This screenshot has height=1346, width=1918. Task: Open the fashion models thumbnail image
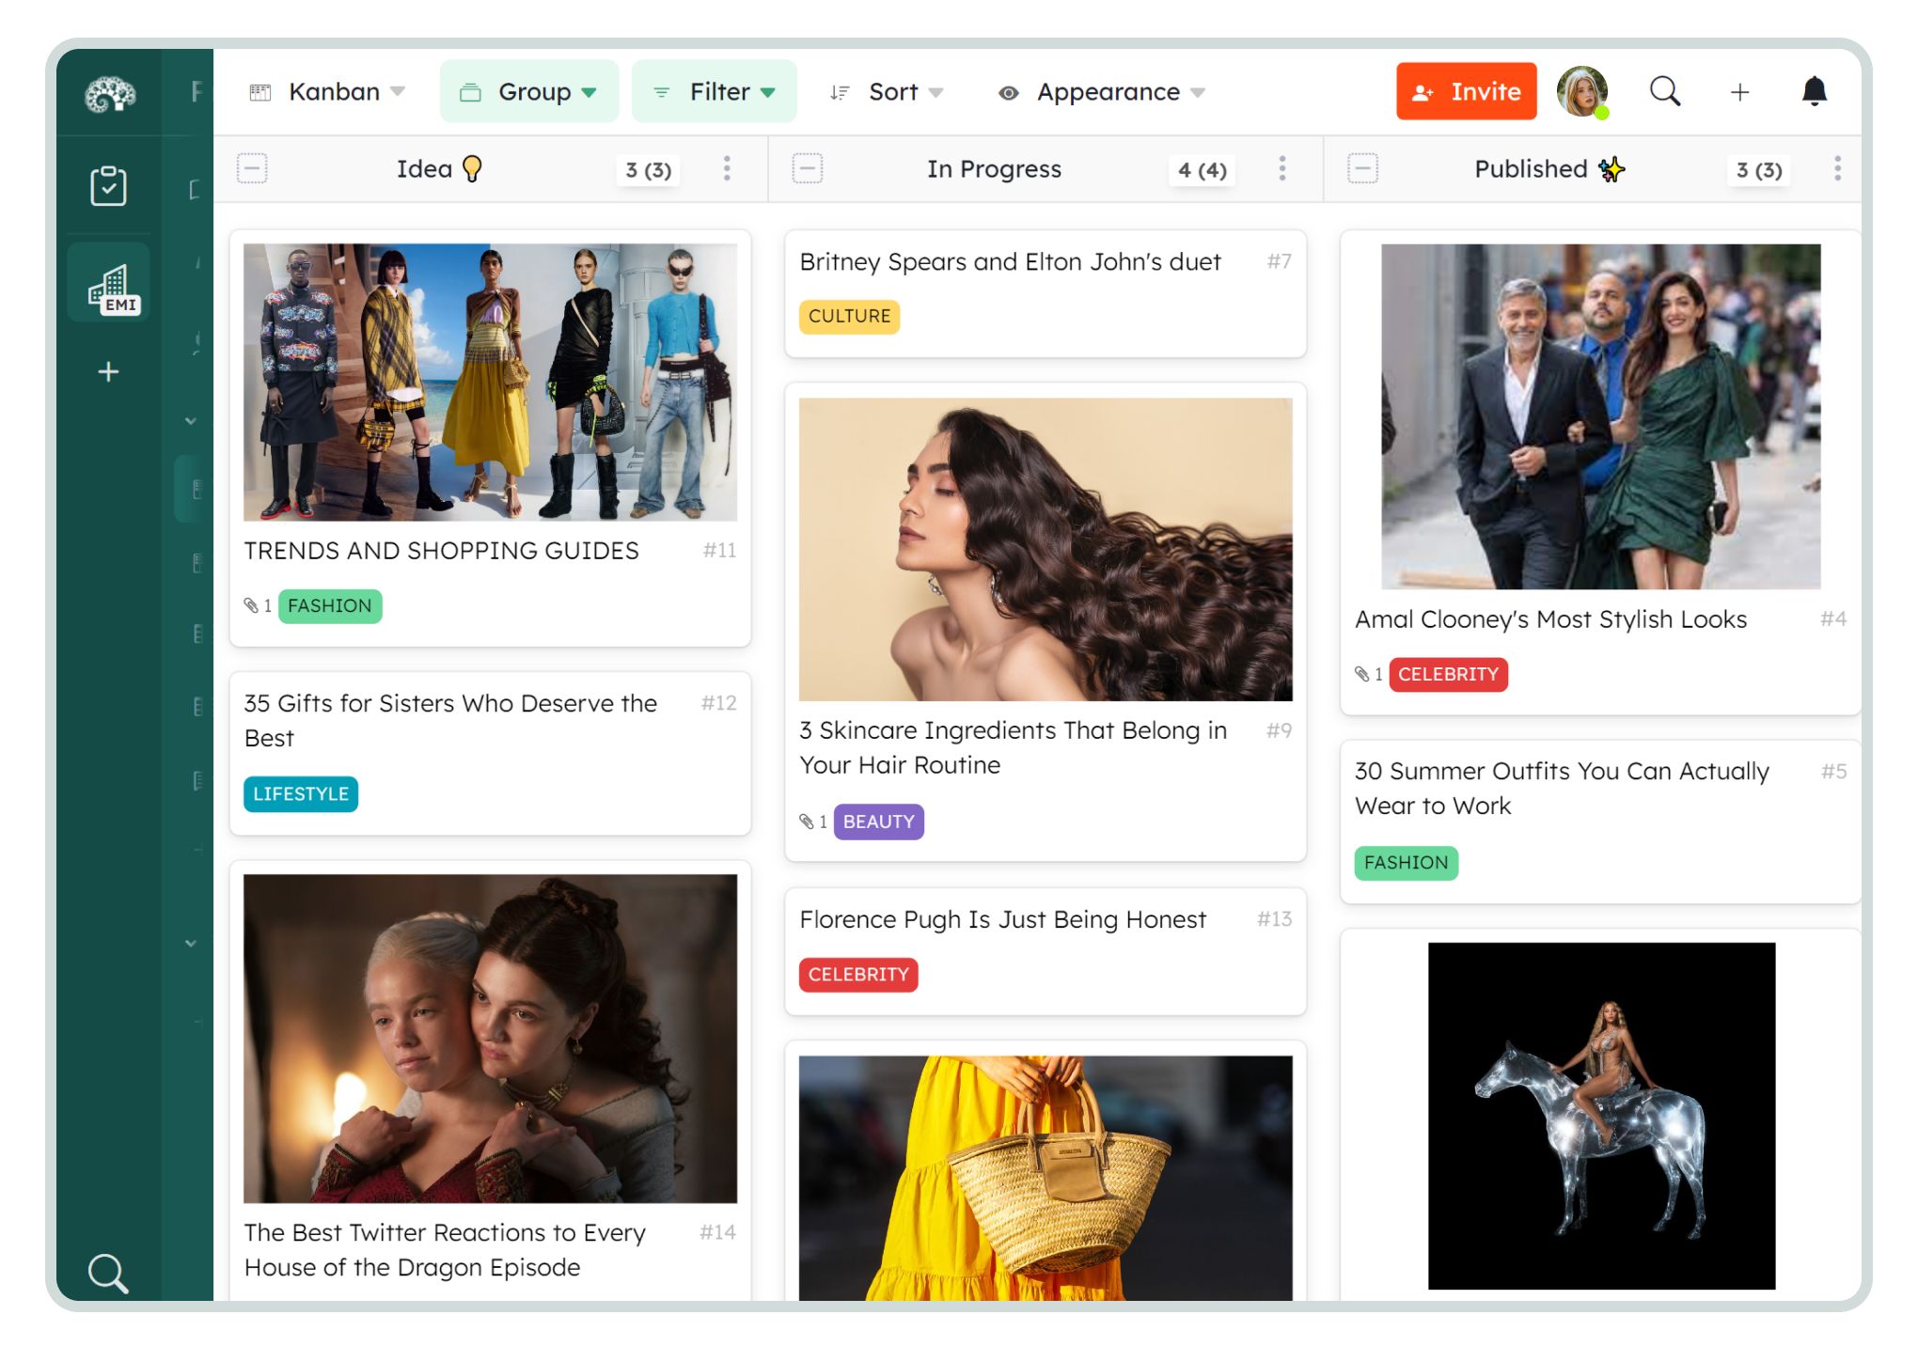coord(490,383)
